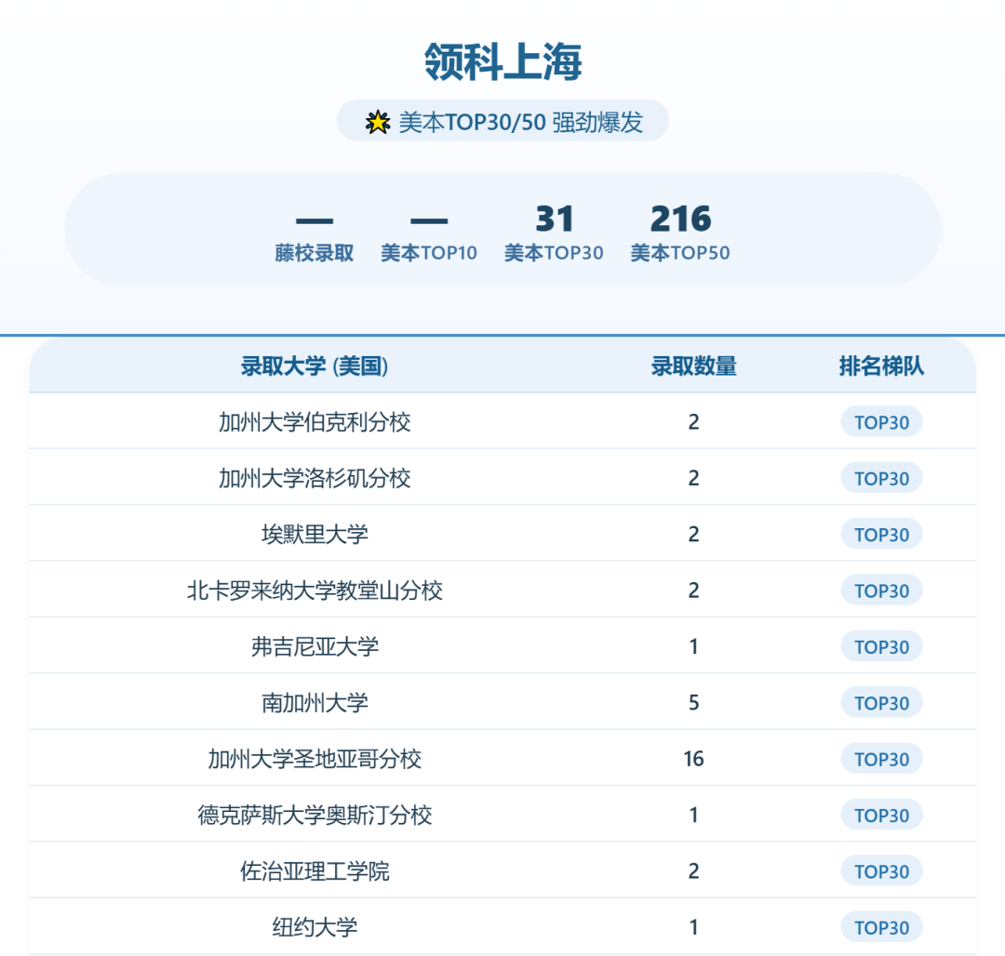1005x956 pixels.
Task: Select the 纽约大学 row name
Action: pyautogui.click(x=315, y=927)
